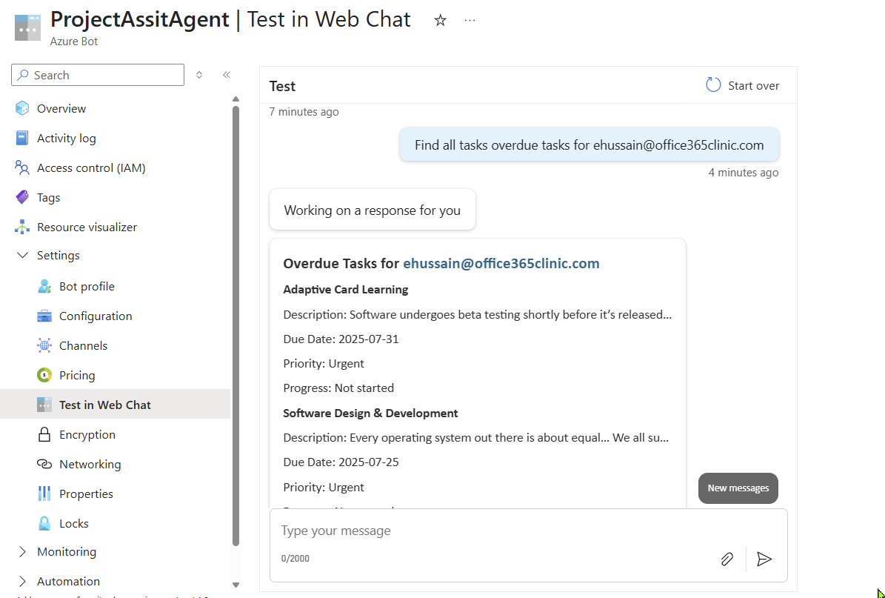Click the 'Working on a response for you' bubble
Viewport: 885px width, 598px height.
[x=373, y=210]
